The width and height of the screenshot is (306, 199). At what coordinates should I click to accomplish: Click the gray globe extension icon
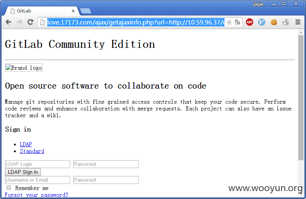click(286, 22)
